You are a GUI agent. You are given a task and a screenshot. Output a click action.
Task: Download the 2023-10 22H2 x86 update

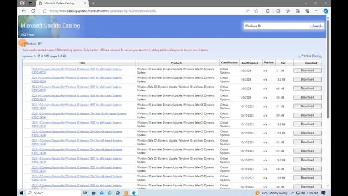pyautogui.click(x=307, y=151)
